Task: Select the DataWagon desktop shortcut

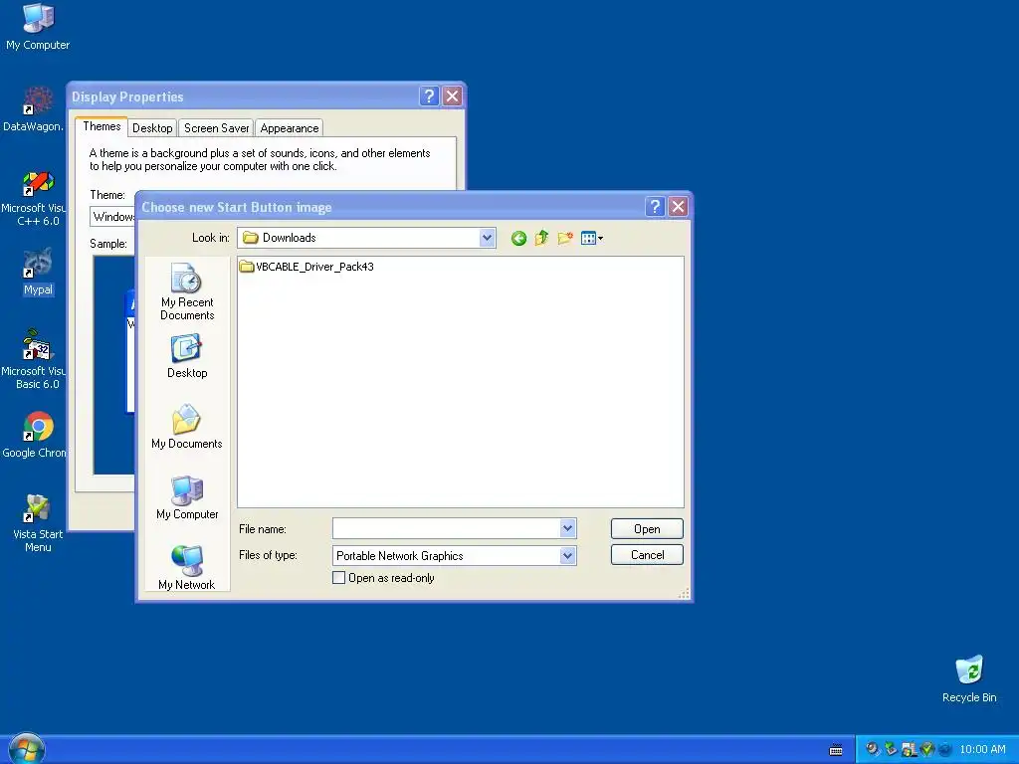Action: click(x=33, y=109)
